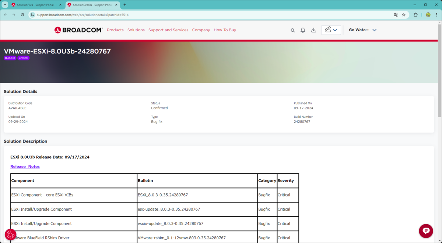Go forward in browser history
The height and width of the screenshot is (243, 442).
(x=14, y=15)
